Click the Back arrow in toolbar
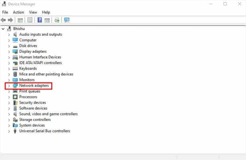246x160 pixels. (x=4, y=20)
